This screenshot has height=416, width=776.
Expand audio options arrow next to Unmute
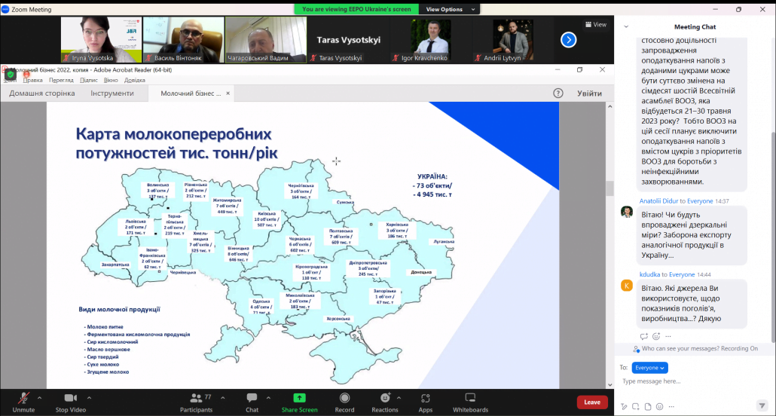click(39, 397)
